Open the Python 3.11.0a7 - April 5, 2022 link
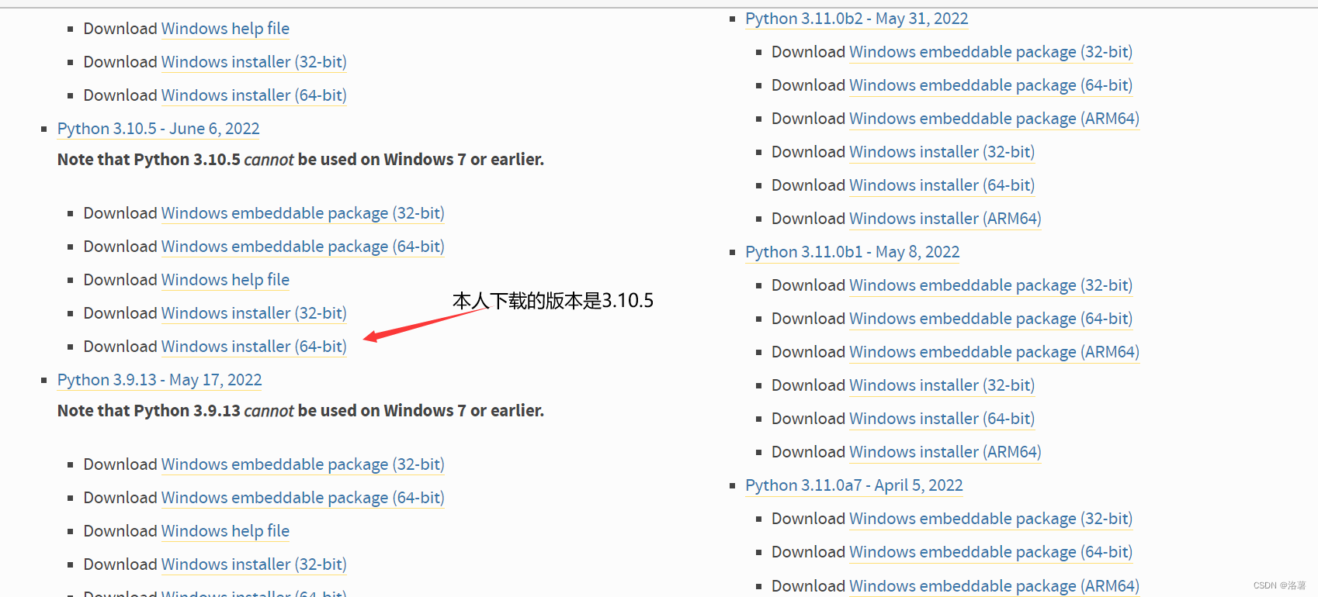Image resolution: width=1318 pixels, height=597 pixels. [854, 485]
